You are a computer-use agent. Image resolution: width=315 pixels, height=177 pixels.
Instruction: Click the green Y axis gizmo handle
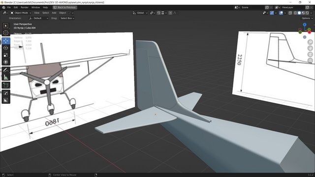click(x=309, y=29)
